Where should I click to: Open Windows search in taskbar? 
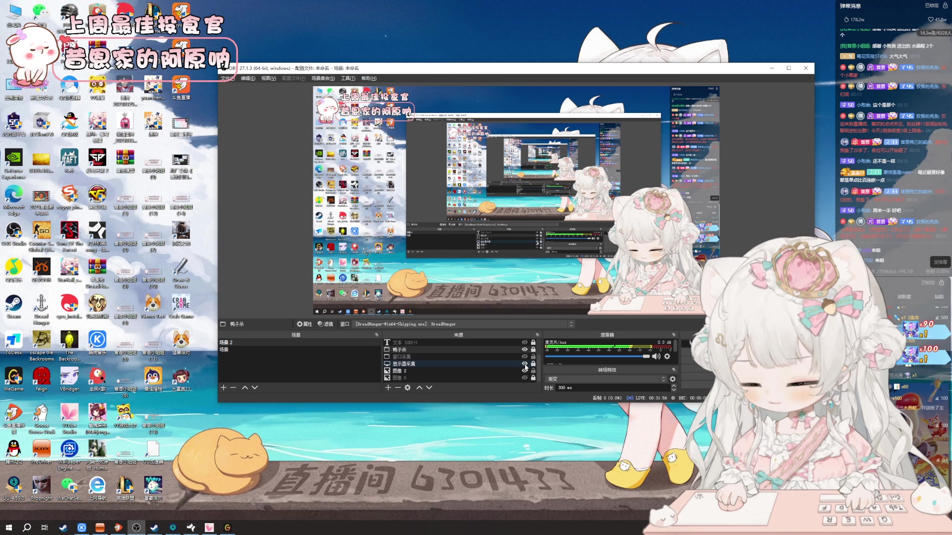(27, 527)
